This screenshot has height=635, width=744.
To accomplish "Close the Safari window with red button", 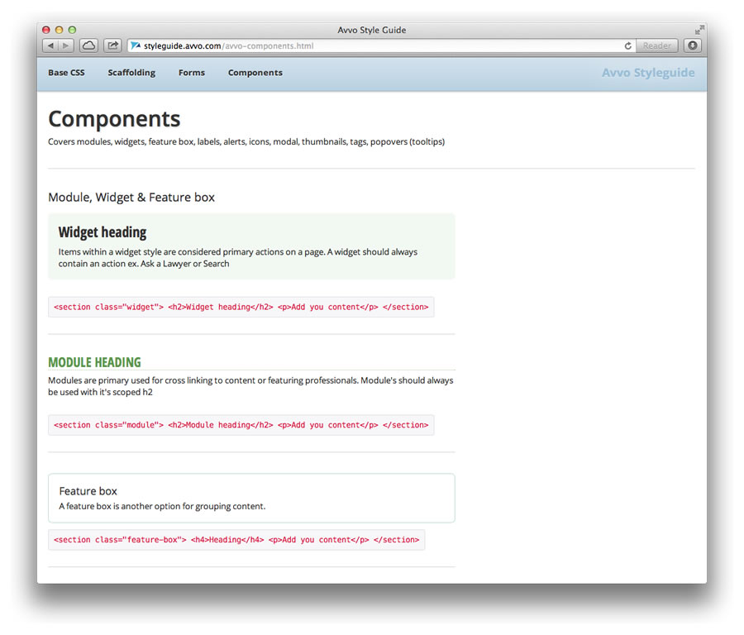I will tap(46, 30).
